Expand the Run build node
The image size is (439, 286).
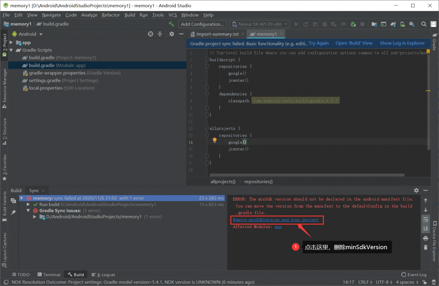tap(28, 204)
